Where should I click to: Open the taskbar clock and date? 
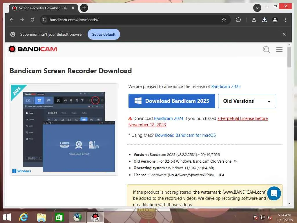coord(284,217)
